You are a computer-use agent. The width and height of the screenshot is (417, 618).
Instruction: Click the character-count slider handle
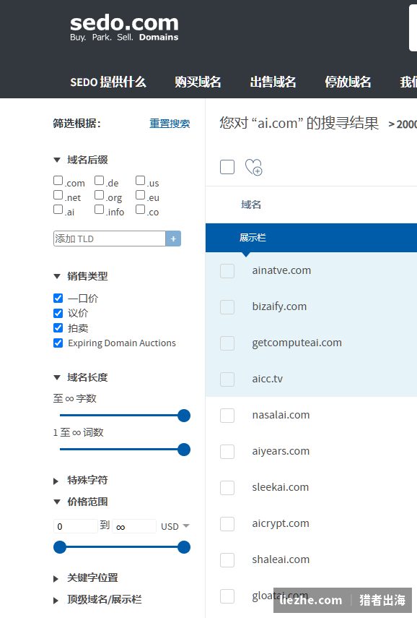[x=184, y=416]
